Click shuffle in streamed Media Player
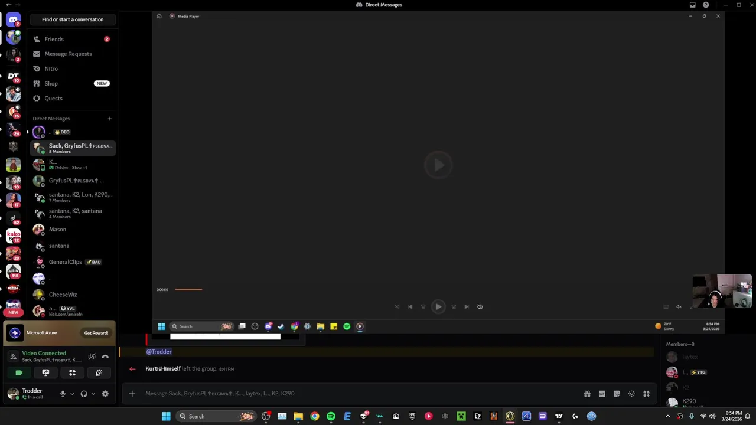This screenshot has height=425, width=756. [397, 306]
